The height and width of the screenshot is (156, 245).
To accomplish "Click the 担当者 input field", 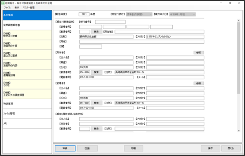I will click(106, 124).
